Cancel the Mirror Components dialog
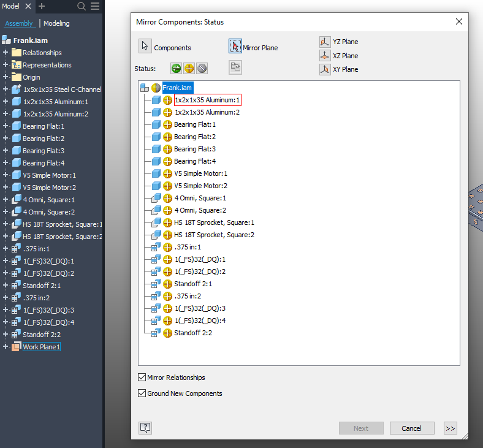This screenshot has width=483, height=448. 411,428
